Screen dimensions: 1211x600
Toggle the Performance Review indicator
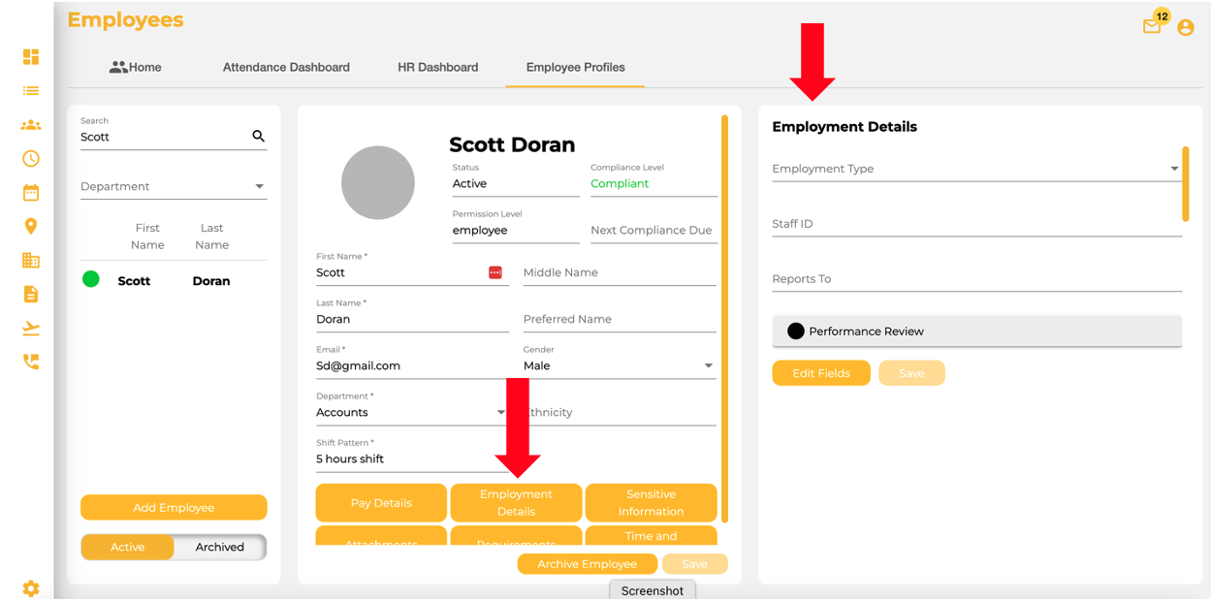pos(795,331)
